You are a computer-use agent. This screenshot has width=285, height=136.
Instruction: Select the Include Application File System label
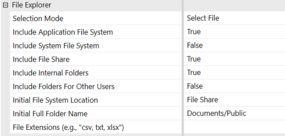(x=63, y=32)
